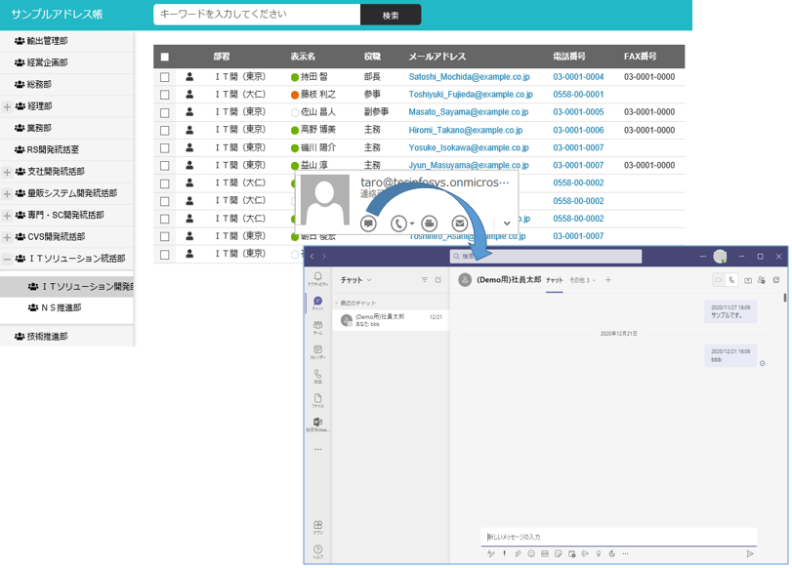Open the Teams Activity bell icon
This screenshot has height=568, width=792.
317,278
